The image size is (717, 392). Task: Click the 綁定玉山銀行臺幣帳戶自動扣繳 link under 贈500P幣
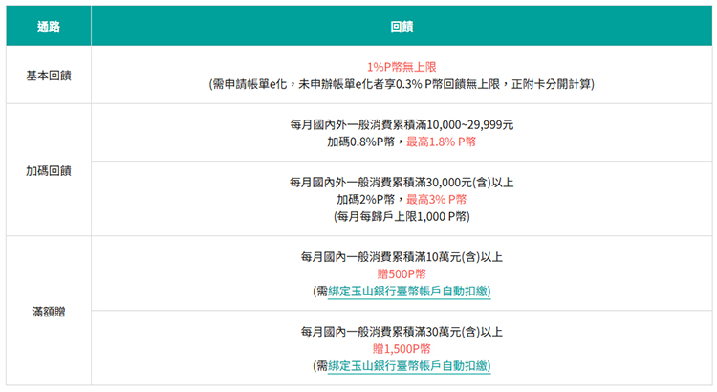[408, 292]
